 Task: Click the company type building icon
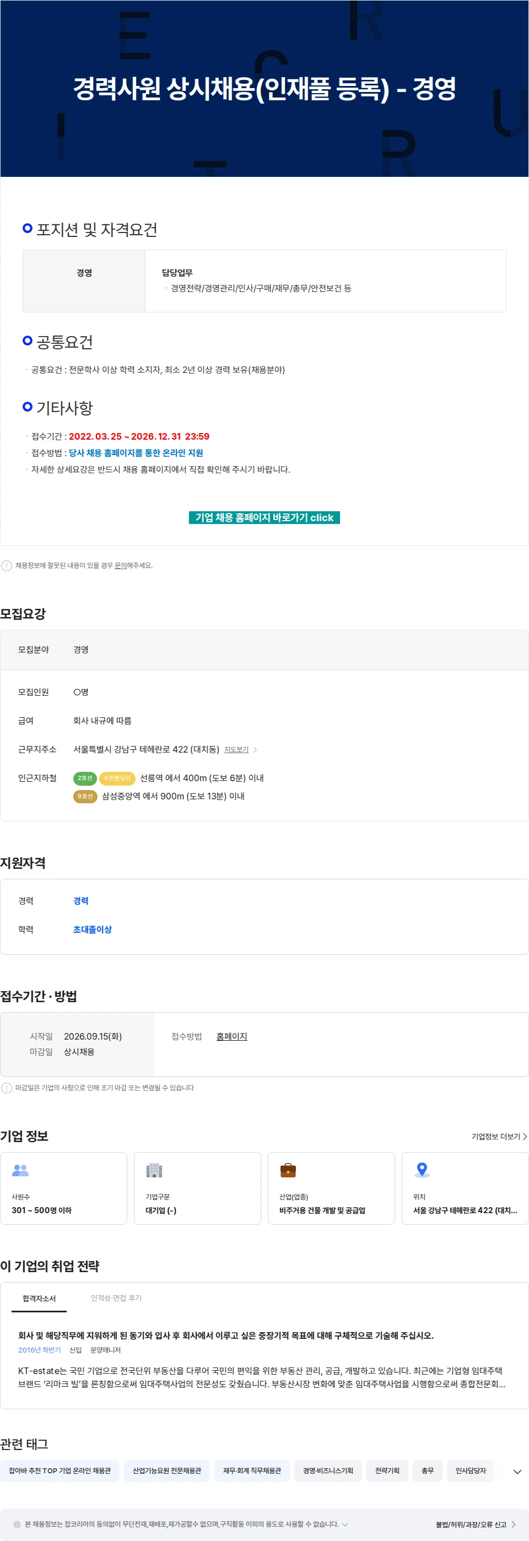[x=154, y=1170]
